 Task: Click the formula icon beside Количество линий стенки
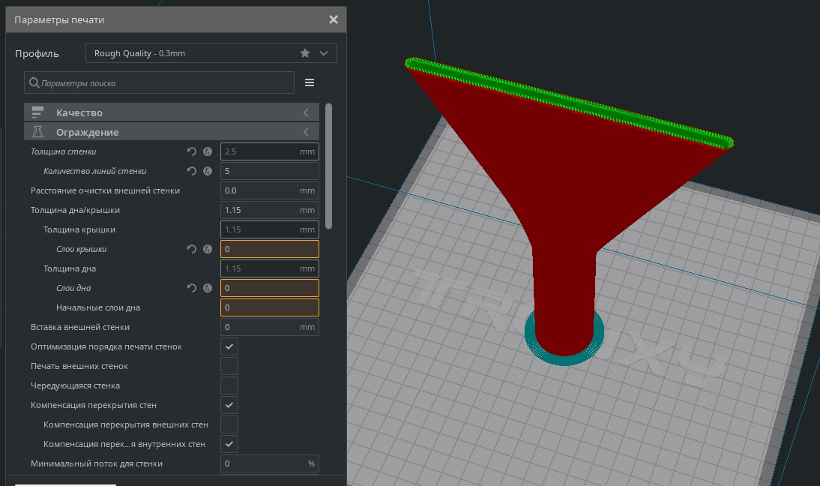[x=208, y=171]
